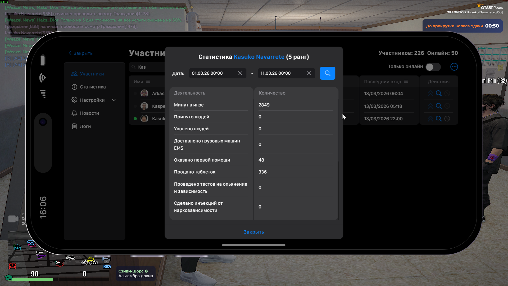The height and width of the screenshot is (286, 508).
Task: Click the blue date search button
Action: tap(327, 73)
